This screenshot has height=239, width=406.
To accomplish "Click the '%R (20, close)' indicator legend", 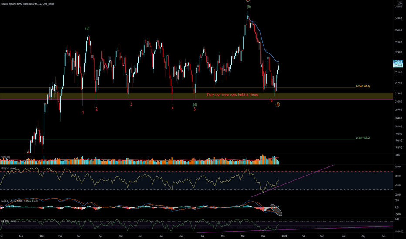I will point(8,222).
